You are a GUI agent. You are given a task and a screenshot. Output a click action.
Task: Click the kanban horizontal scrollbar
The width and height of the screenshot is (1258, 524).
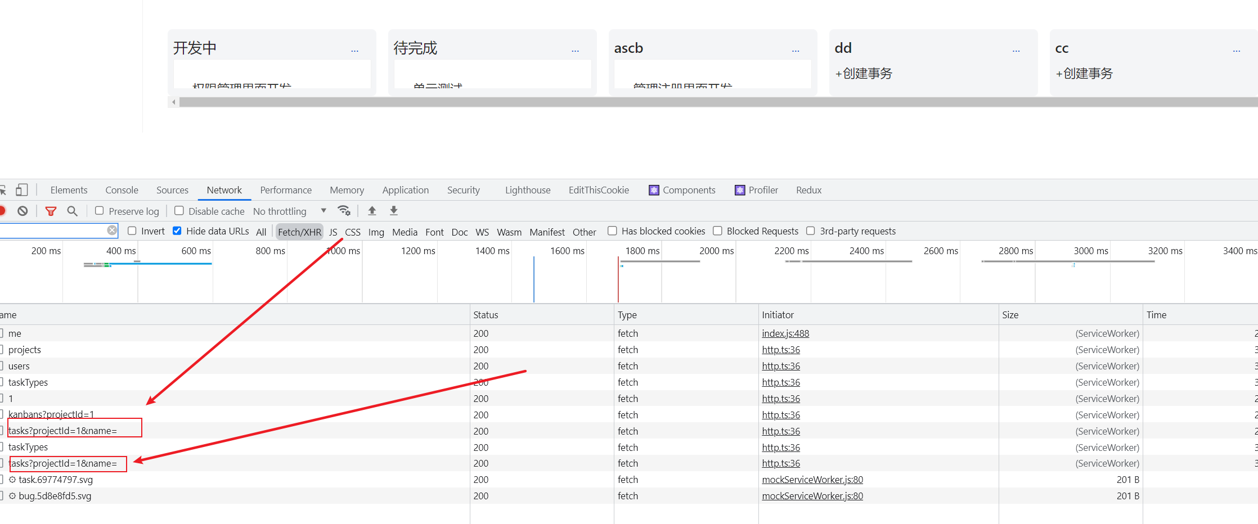(718, 102)
